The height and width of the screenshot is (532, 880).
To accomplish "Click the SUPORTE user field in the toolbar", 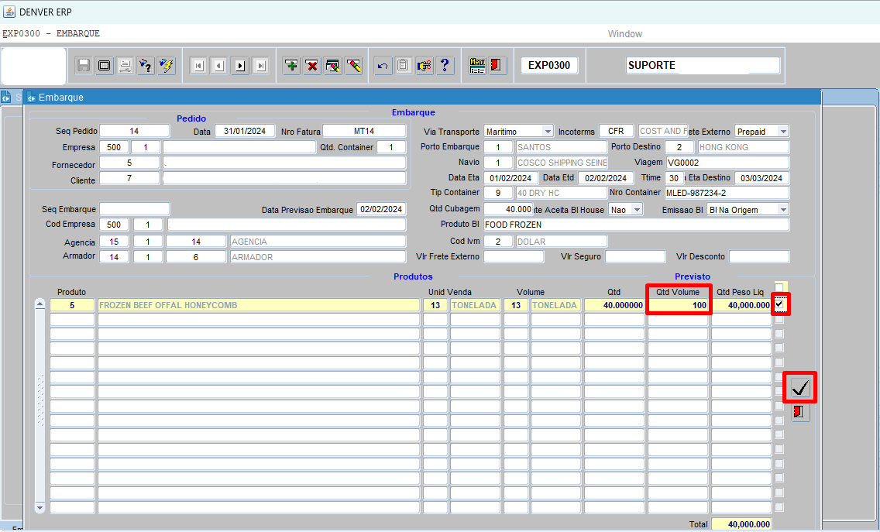I will (703, 65).
